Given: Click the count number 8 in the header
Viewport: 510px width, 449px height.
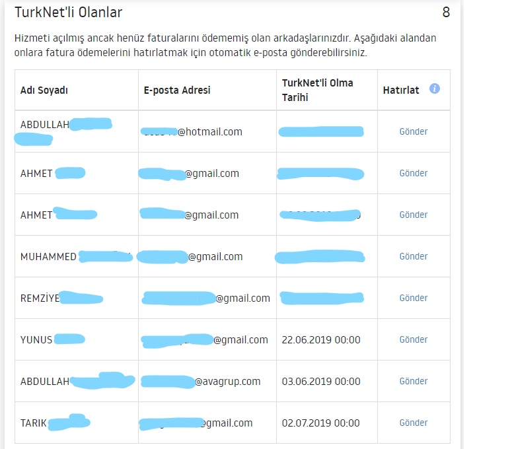Looking at the screenshot, I should click(x=446, y=13).
